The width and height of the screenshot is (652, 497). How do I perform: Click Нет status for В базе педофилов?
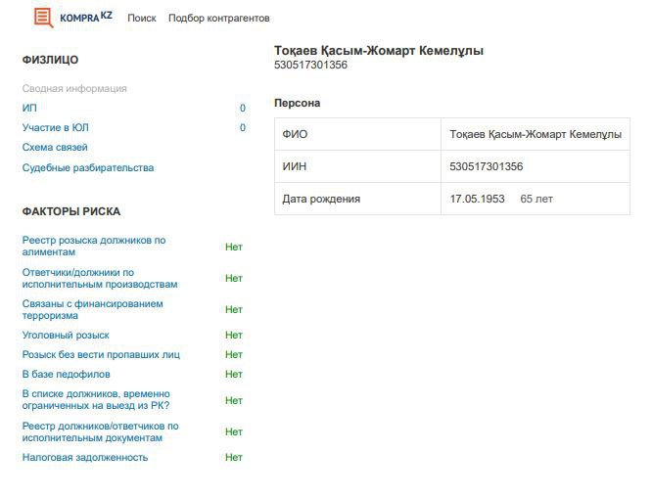234,374
